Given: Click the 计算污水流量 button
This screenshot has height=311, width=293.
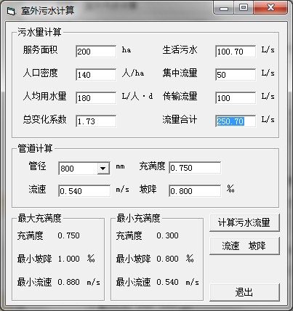Looking at the screenshot, I should pos(244,222).
